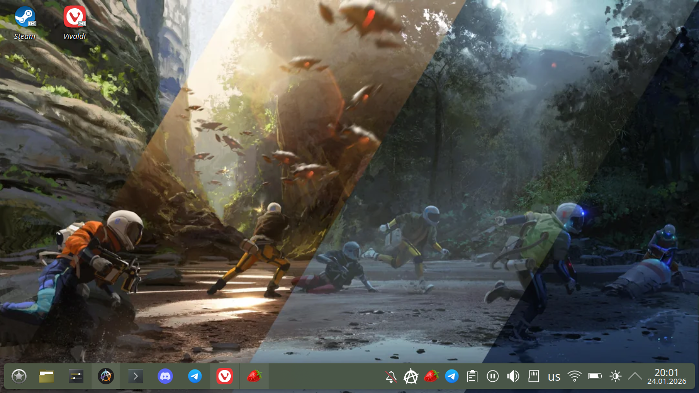Open the screen brightness sun icon
Viewport: 699px width, 393px height.
click(x=615, y=377)
